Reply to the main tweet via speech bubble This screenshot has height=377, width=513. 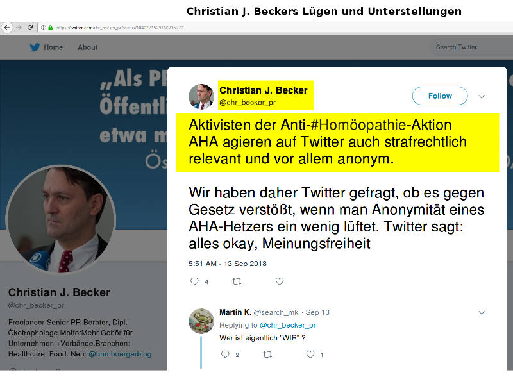[x=194, y=281]
